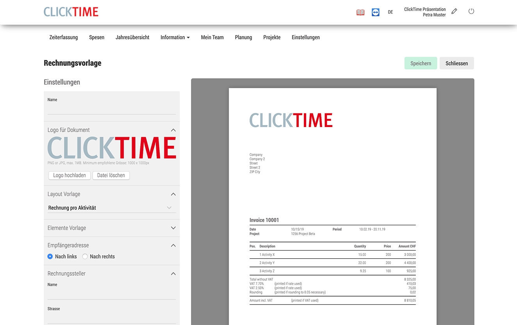Edit profile with the pencil icon

pyautogui.click(x=454, y=11)
